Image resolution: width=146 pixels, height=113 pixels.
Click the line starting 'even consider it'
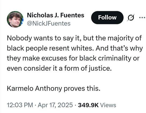click(x=59, y=68)
